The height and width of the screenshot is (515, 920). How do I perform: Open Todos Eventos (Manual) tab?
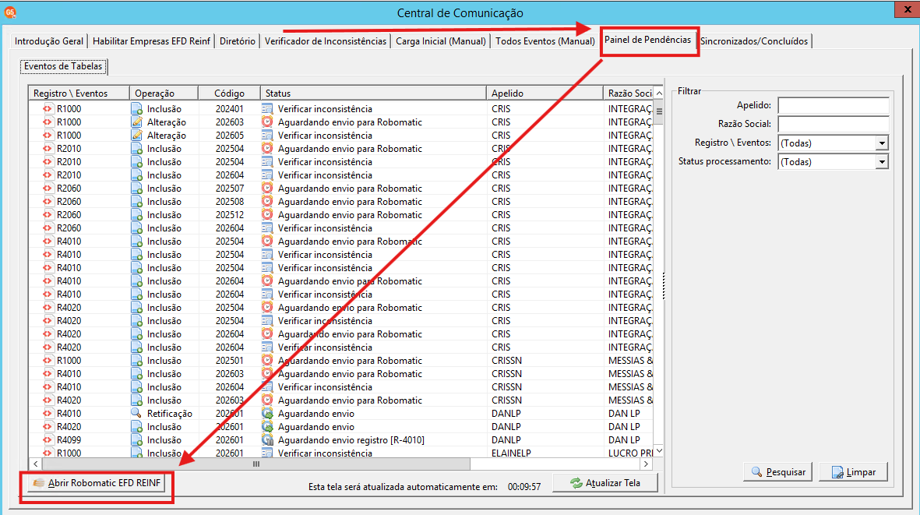[545, 41]
